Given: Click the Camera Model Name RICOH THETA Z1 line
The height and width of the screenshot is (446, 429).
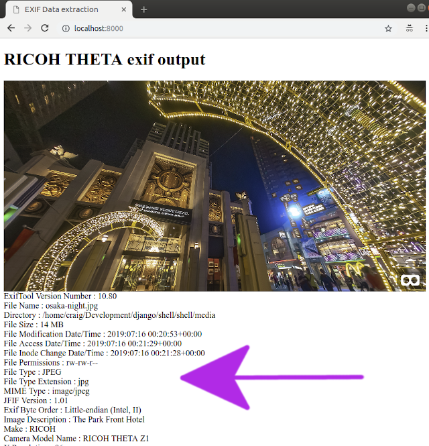Looking at the screenshot, I should tap(76, 439).
